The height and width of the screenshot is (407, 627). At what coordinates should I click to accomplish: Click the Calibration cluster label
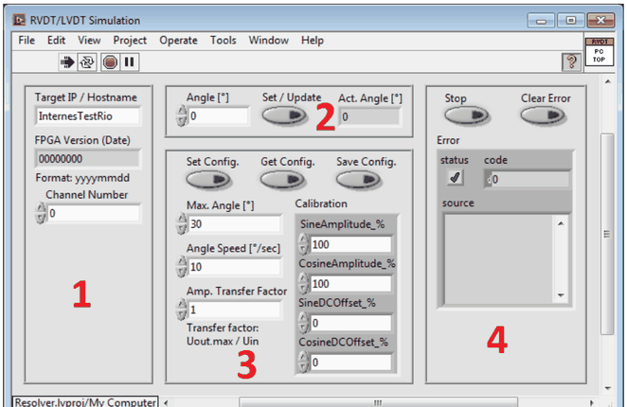[x=321, y=203]
